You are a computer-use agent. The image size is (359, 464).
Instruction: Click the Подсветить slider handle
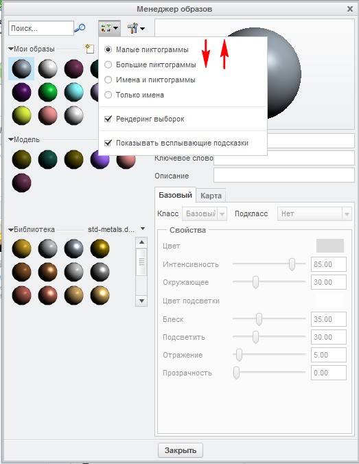tap(255, 337)
